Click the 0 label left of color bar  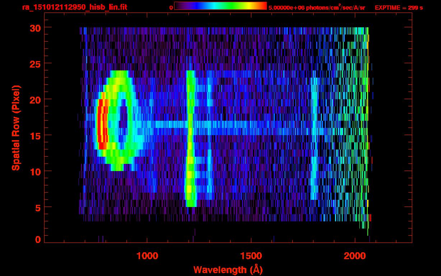tap(171, 8)
